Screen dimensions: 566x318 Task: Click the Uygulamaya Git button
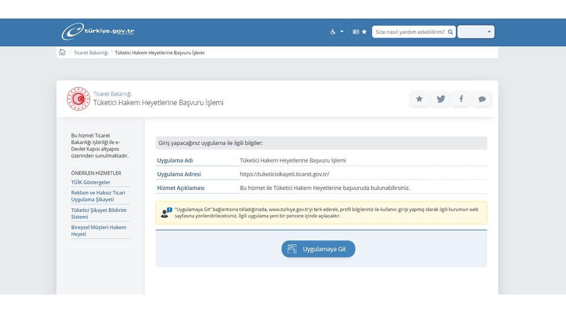coord(318,249)
